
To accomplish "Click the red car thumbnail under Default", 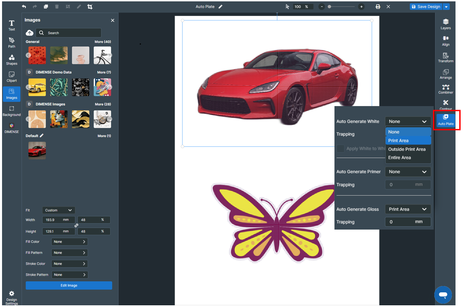I will click(37, 150).
